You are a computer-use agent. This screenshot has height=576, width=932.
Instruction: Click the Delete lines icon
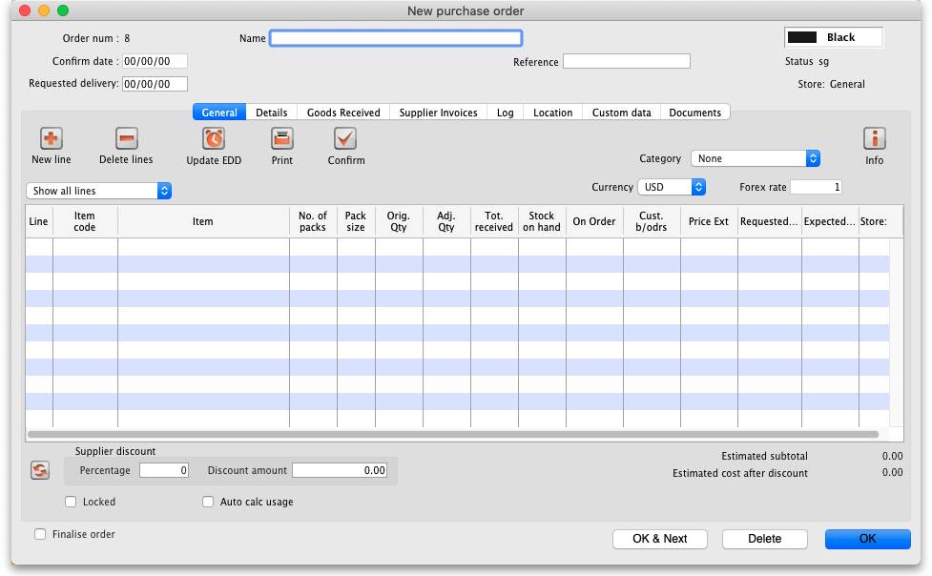(126, 138)
